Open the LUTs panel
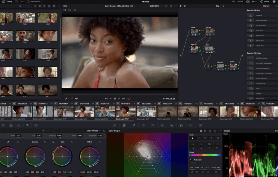Screen dimensions: 278x177 point(20,1)
